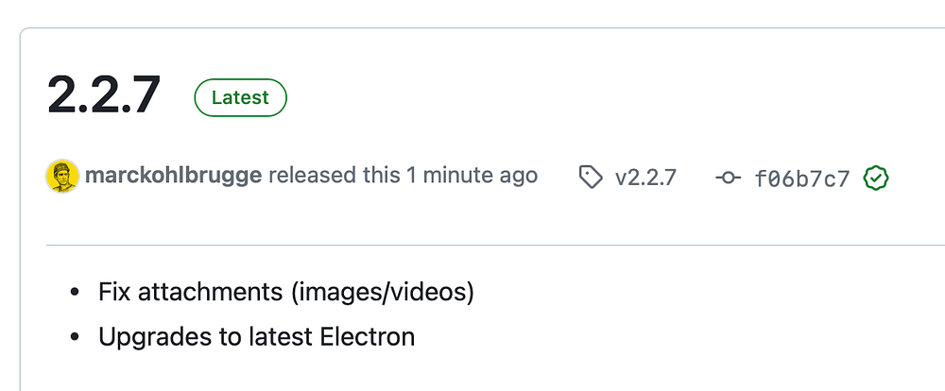Click the "1 minute ago" timestamp
Screen dimensions: 945x391
[x=472, y=176]
